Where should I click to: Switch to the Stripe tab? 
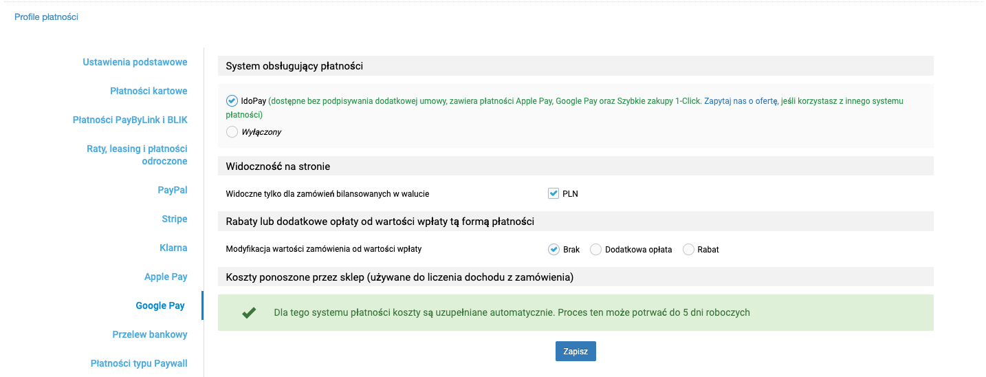coord(175,219)
